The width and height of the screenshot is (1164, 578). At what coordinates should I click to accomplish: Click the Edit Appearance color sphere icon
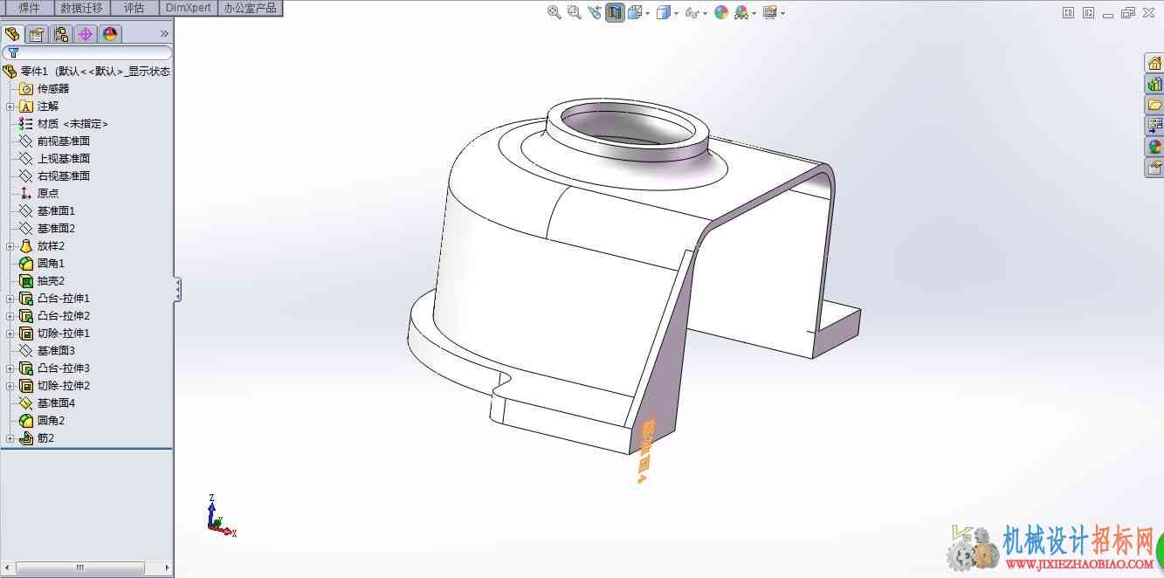[721, 12]
